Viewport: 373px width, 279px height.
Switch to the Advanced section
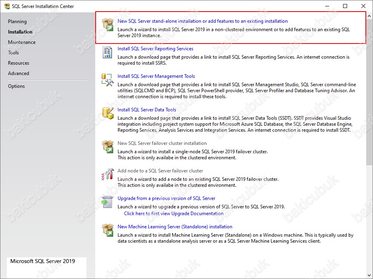click(18, 73)
